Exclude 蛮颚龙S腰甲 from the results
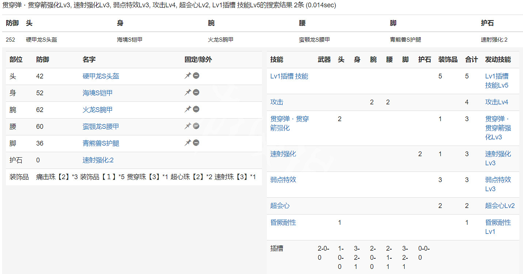523x274 pixels. (x=196, y=126)
